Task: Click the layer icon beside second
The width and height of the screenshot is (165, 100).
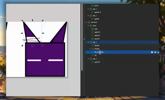Action: pyautogui.click(x=89, y=22)
